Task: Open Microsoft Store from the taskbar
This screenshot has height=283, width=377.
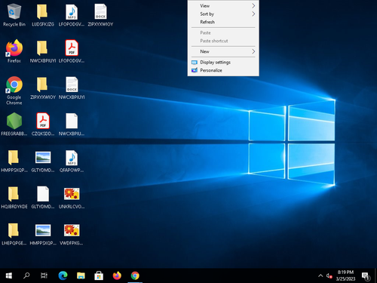Action: pyautogui.click(x=99, y=275)
